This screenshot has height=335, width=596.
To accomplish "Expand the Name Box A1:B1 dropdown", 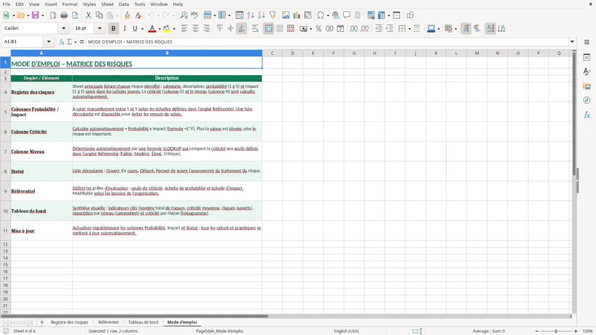I will tap(49, 42).
